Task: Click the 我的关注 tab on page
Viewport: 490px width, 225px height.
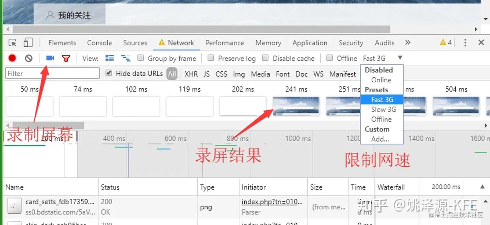Action: pyautogui.click(x=69, y=15)
